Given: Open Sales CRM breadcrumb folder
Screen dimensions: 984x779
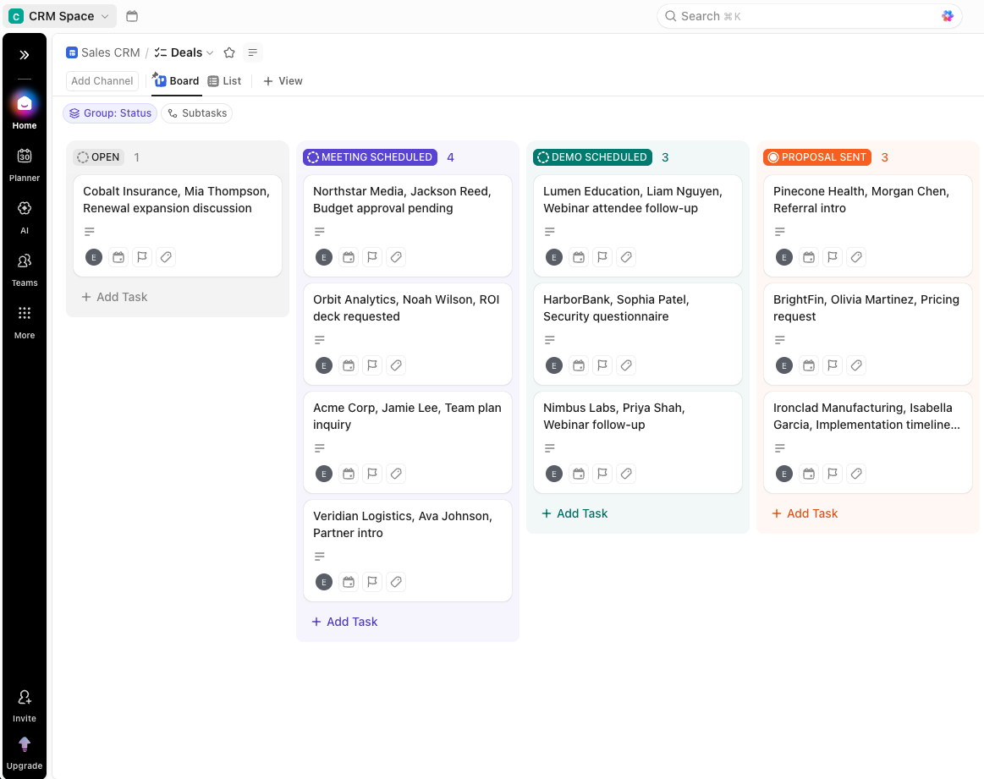Looking at the screenshot, I should [103, 52].
